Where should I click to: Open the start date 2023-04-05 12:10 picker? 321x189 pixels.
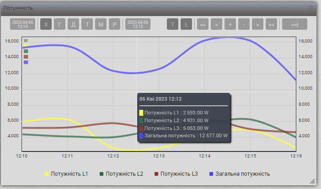22,24
